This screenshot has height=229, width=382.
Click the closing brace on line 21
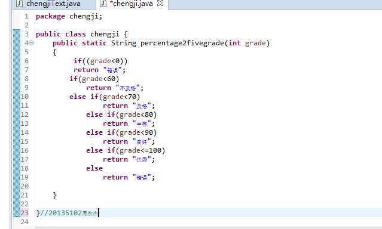coord(55,195)
